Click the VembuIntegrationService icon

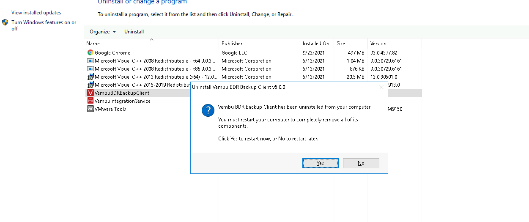point(90,101)
